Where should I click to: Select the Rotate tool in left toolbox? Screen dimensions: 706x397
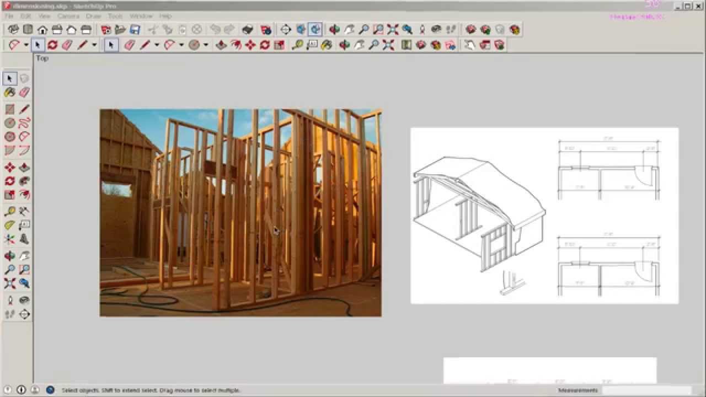[x=10, y=181]
